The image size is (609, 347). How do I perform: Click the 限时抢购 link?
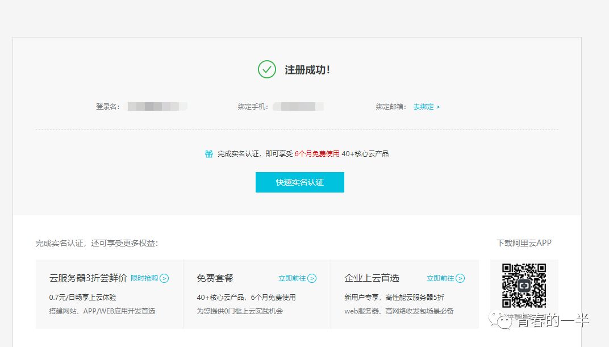(x=144, y=278)
